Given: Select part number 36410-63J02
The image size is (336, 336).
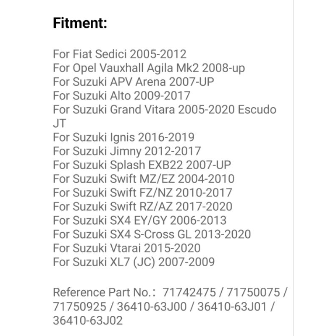Looking at the screenshot, I should 88,320.
